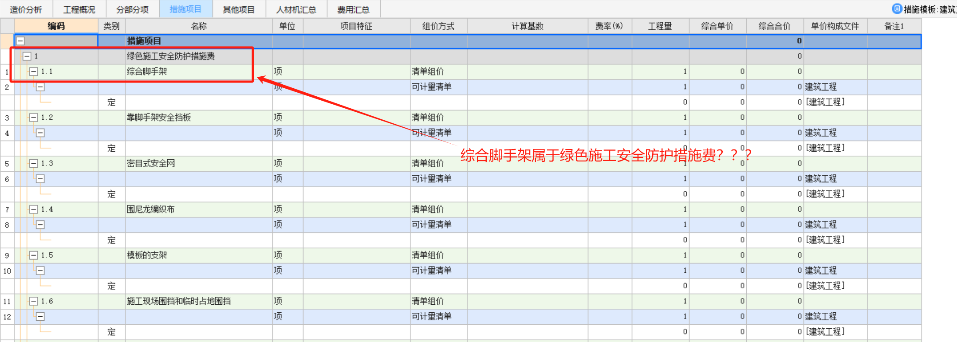
Task: Click the 编码 column header
Action: [56, 26]
